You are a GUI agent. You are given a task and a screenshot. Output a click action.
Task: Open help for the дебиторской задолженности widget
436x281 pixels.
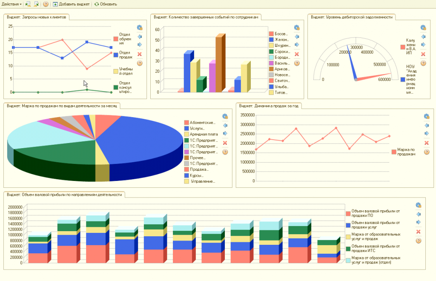423,63
